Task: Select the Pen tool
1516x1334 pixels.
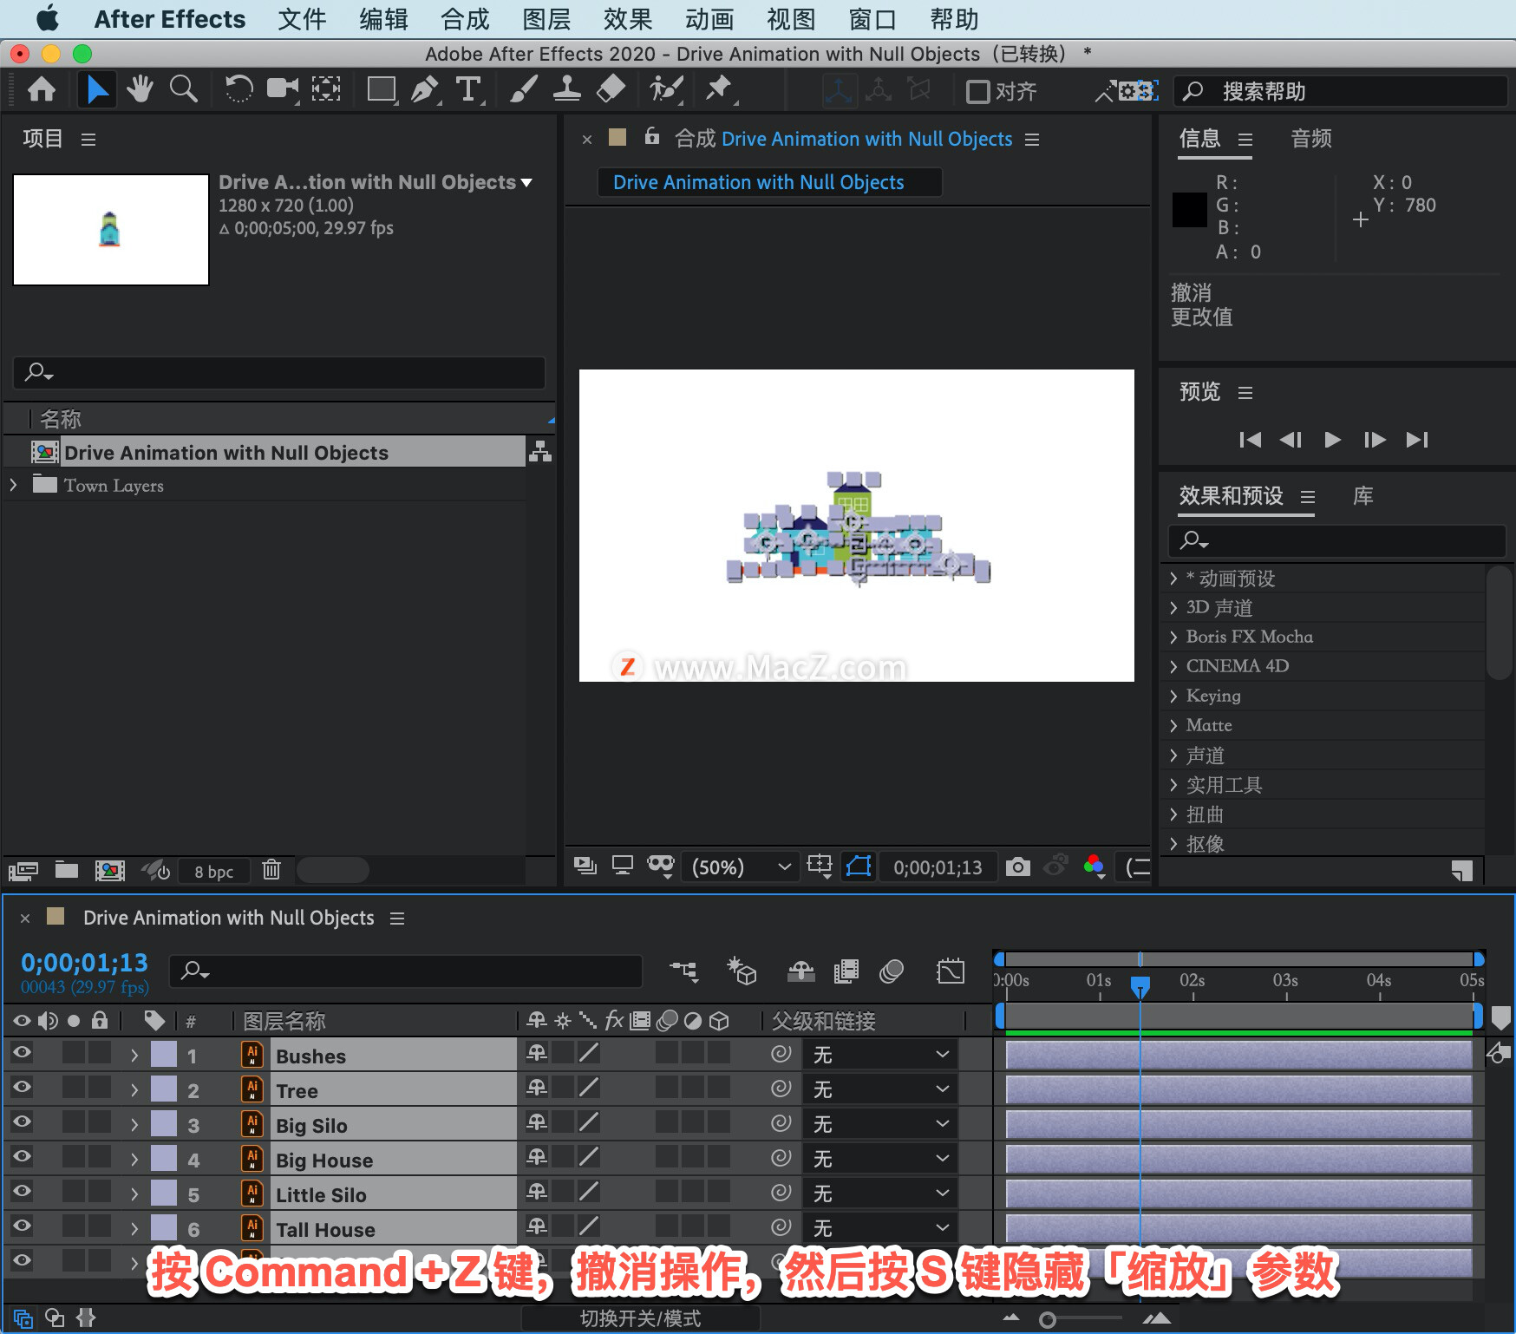Action: tap(424, 89)
